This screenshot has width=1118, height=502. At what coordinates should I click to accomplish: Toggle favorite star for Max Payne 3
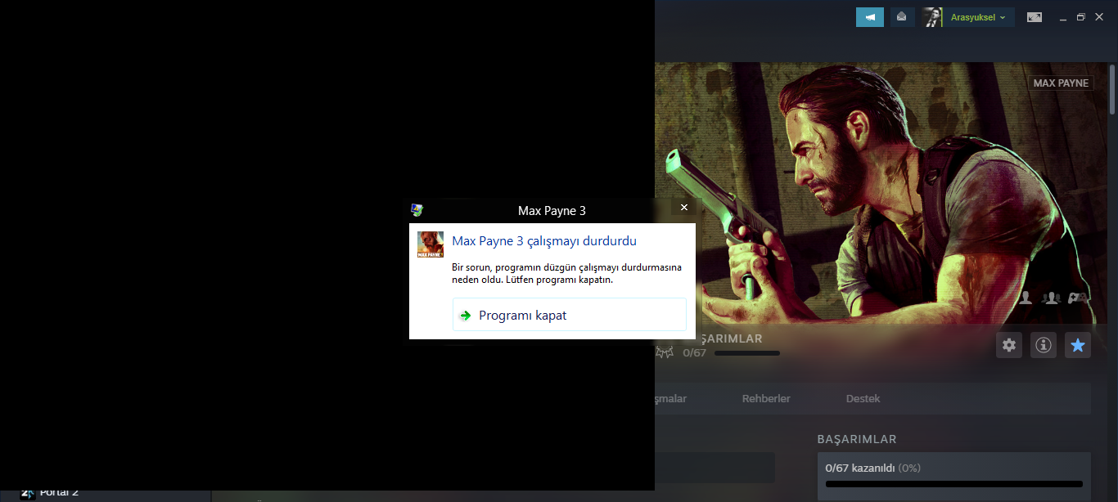[x=1078, y=345]
